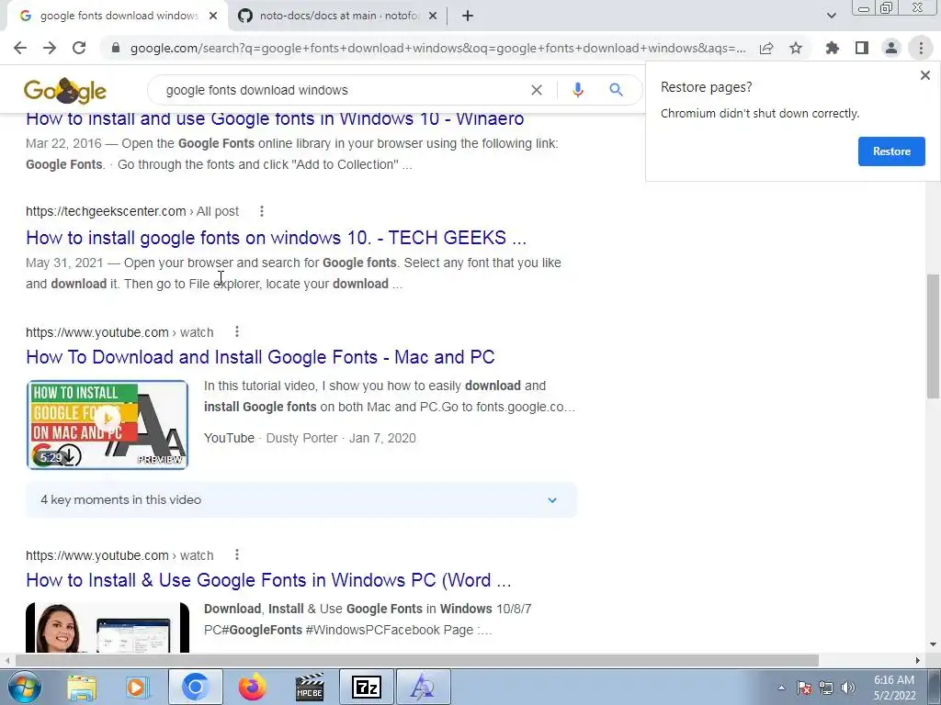The image size is (941, 705).
Task: Open the Extensions puzzle icon
Action: (833, 48)
